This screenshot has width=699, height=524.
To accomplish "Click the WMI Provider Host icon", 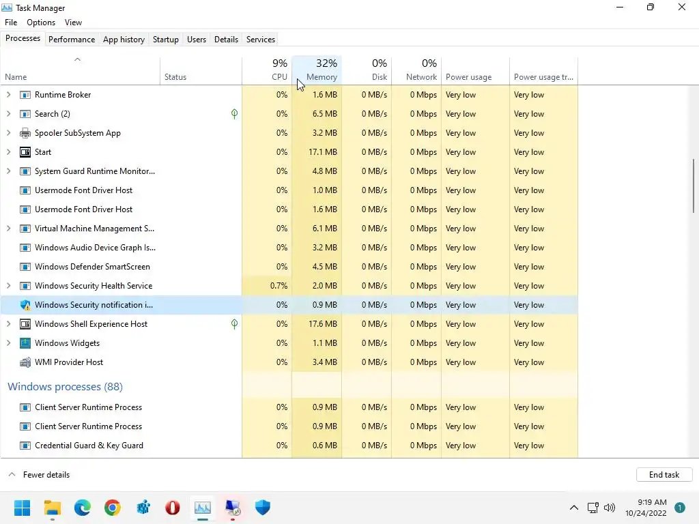I will click(x=25, y=362).
